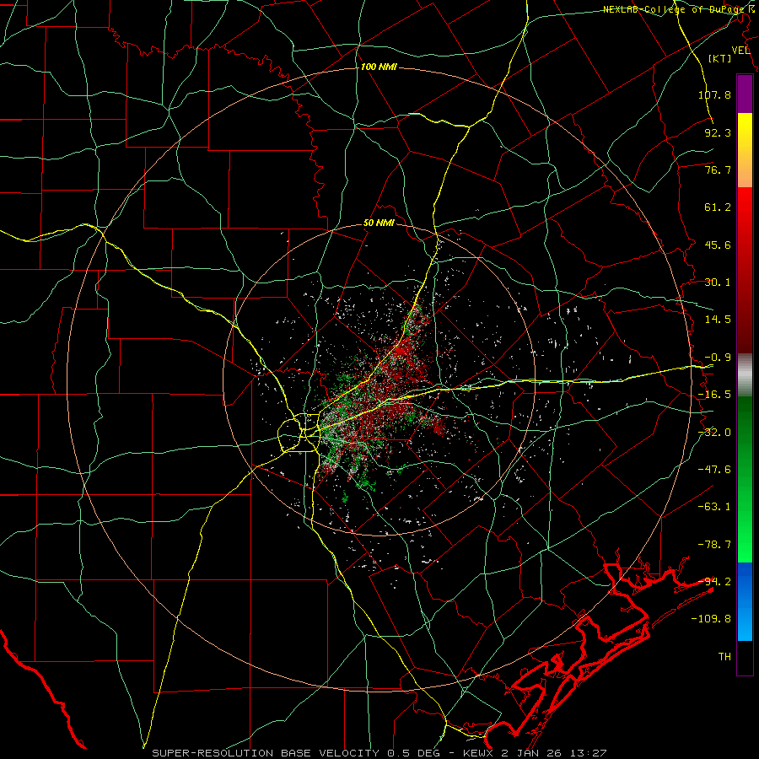Viewport: 759px width, 759px height.
Task: Click the -78.7 velocity scale value
Action: click(714, 545)
